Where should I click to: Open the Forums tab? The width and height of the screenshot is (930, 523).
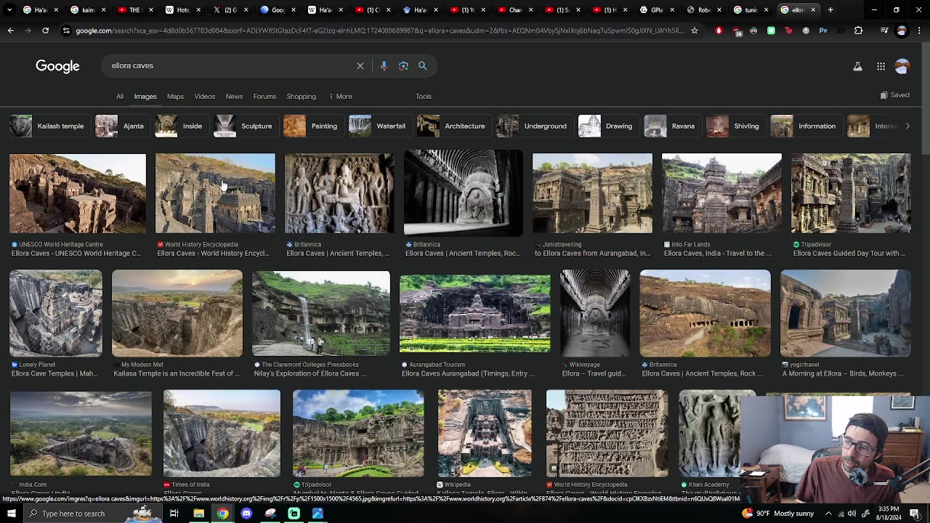(264, 96)
